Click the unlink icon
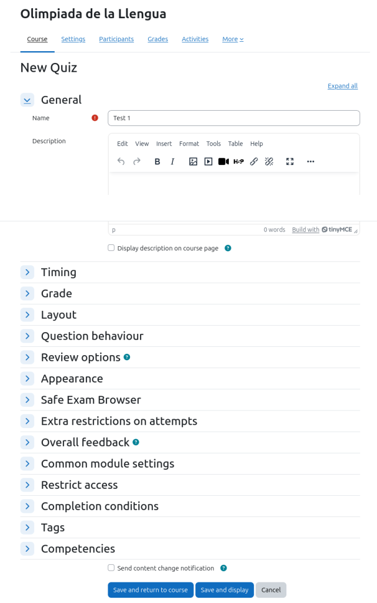Viewport: 377px width, 603px height. pyautogui.click(x=269, y=161)
